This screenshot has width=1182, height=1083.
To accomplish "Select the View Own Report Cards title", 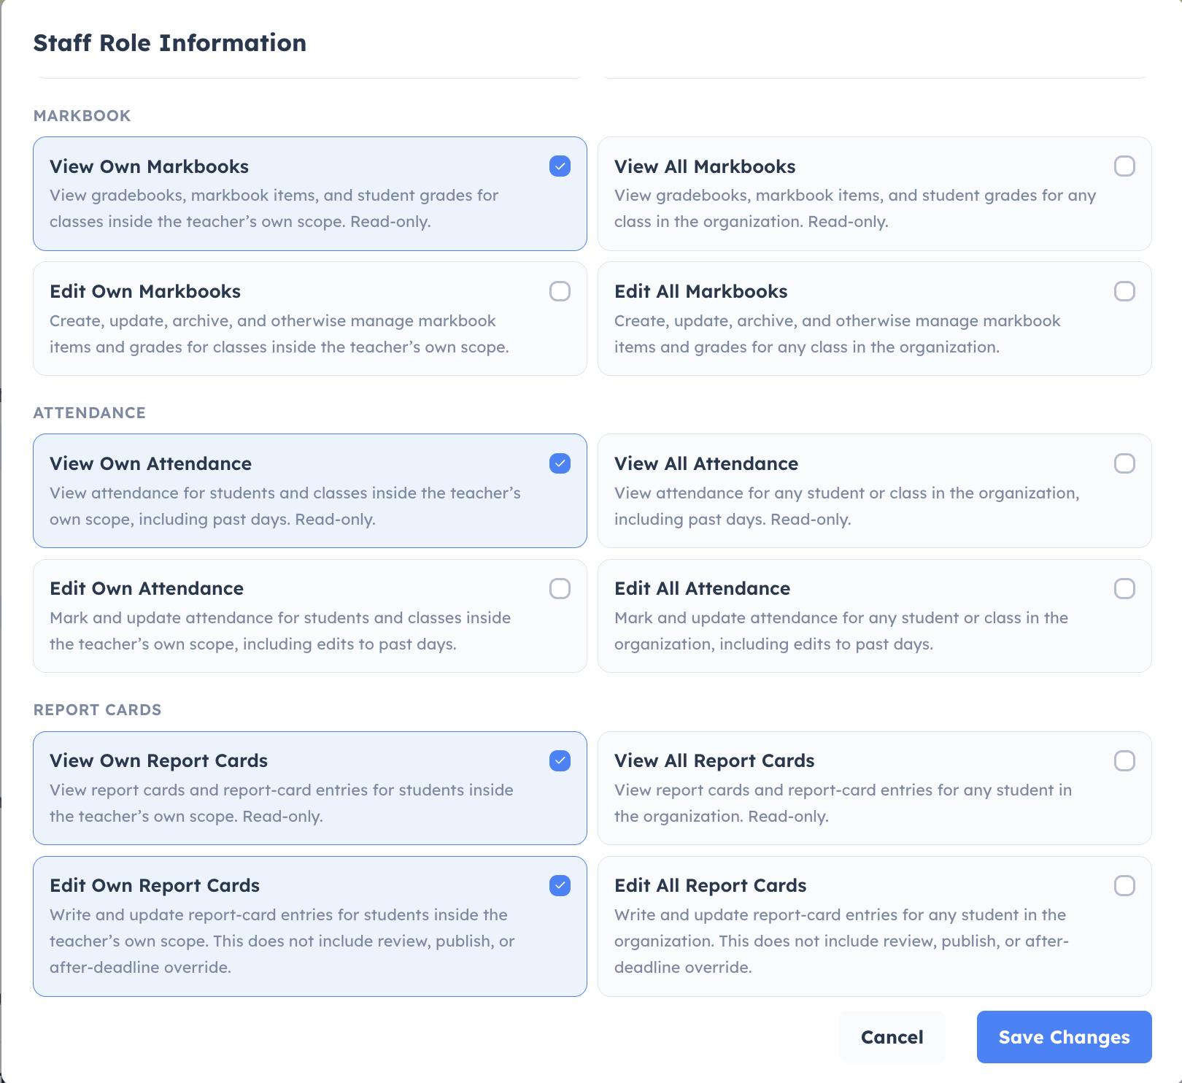I will 158,760.
